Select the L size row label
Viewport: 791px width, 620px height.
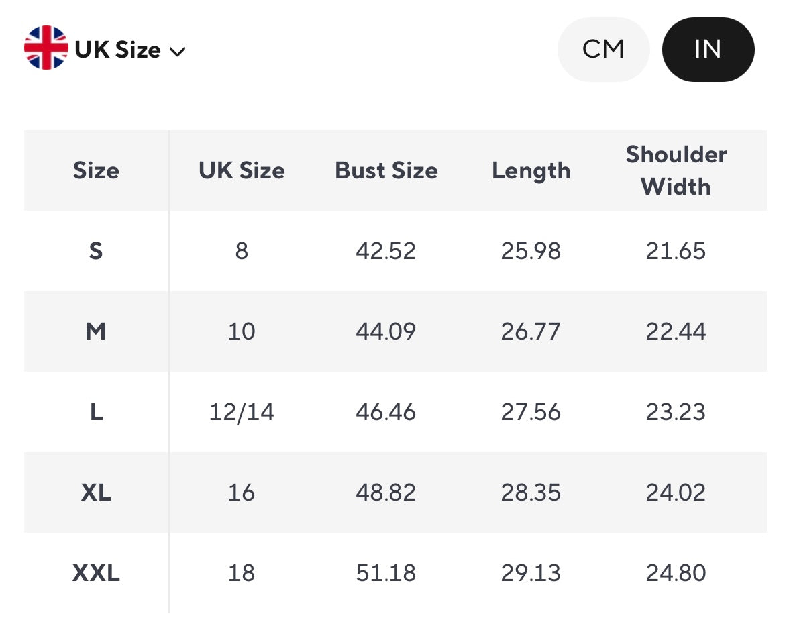[x=96, y=412]
